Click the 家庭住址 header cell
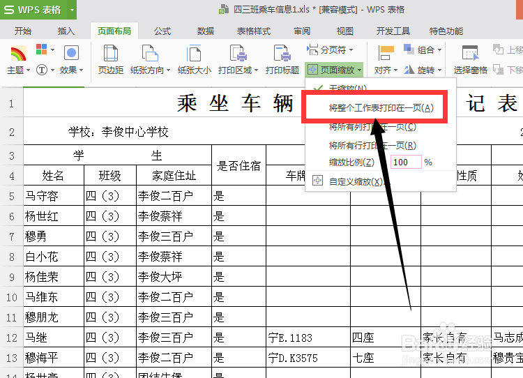 coord(174,176)
